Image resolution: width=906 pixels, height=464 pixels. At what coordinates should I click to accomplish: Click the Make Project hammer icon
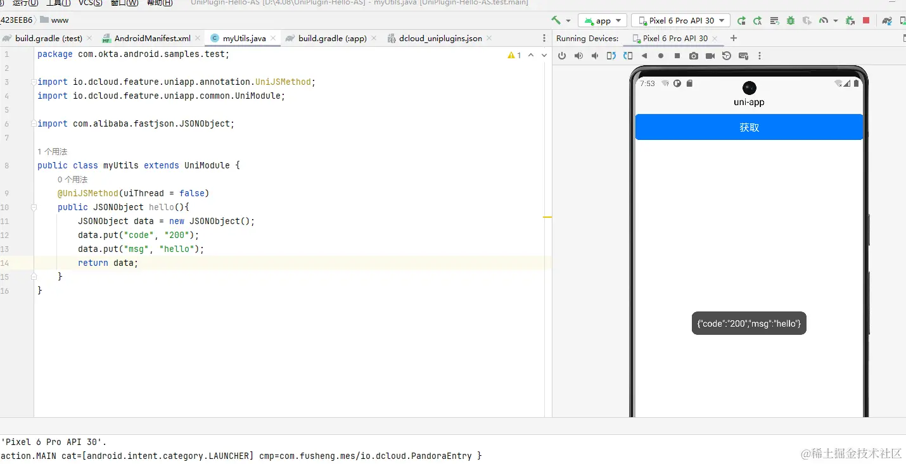[x=556, y=20]
